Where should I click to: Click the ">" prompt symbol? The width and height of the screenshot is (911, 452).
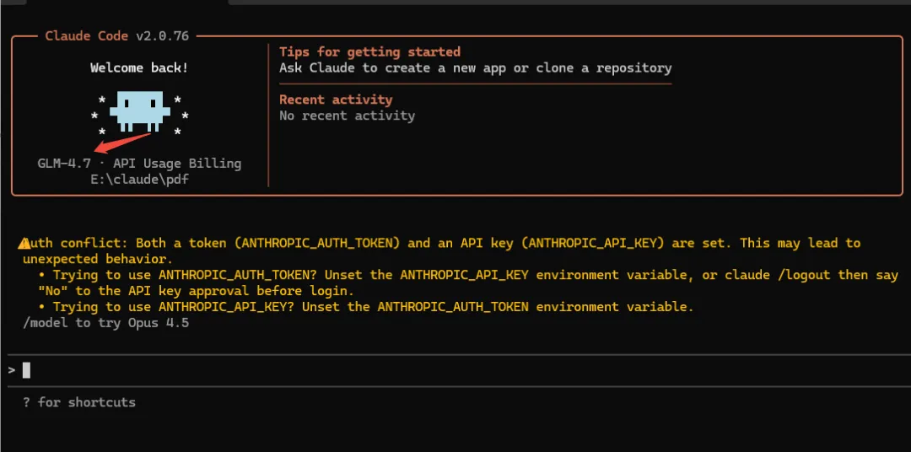(x=12, y=370)
